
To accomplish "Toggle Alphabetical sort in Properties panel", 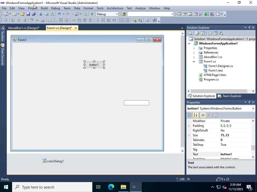I will pyautogui.click(x=195, y=115).
